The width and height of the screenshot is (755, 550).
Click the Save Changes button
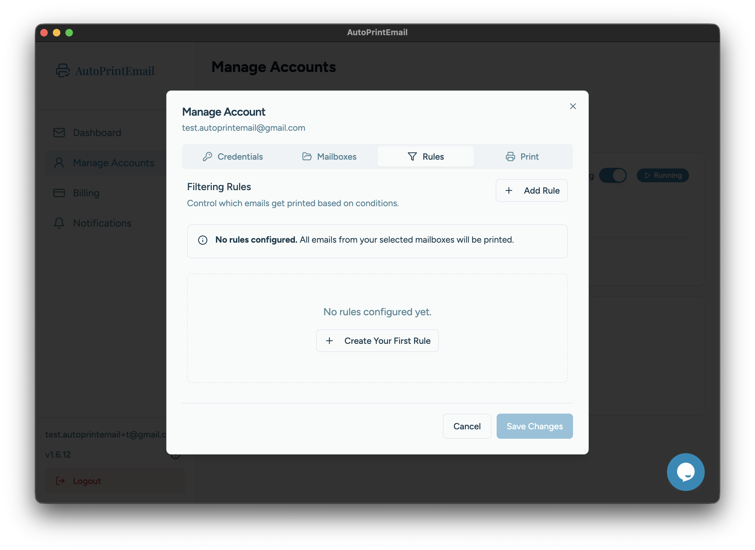(534, 426)
